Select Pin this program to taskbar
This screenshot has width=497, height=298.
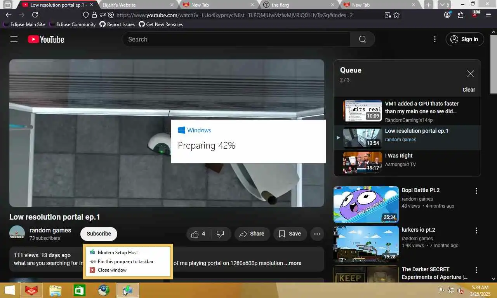[128, 261]
